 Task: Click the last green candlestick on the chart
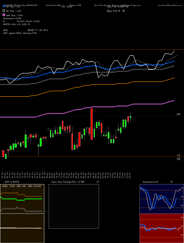tap(131, 117)
